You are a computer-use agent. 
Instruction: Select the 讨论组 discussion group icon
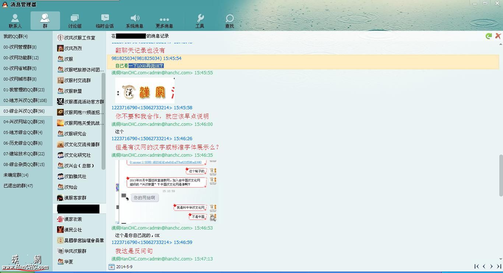(75, 21)
